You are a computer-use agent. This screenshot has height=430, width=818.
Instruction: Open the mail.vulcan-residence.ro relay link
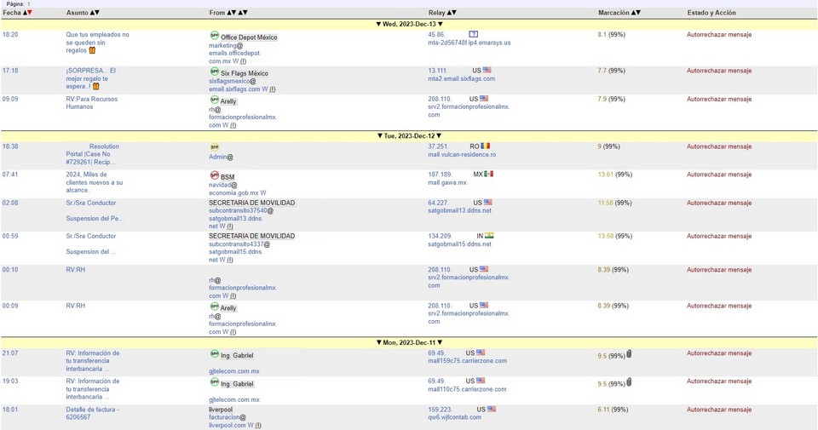coord(461,154)
